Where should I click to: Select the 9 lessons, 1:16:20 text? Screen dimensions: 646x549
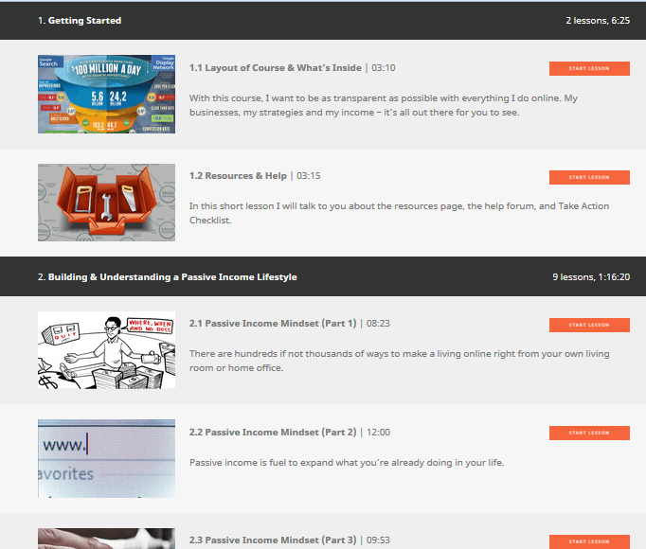coord(591,277)
